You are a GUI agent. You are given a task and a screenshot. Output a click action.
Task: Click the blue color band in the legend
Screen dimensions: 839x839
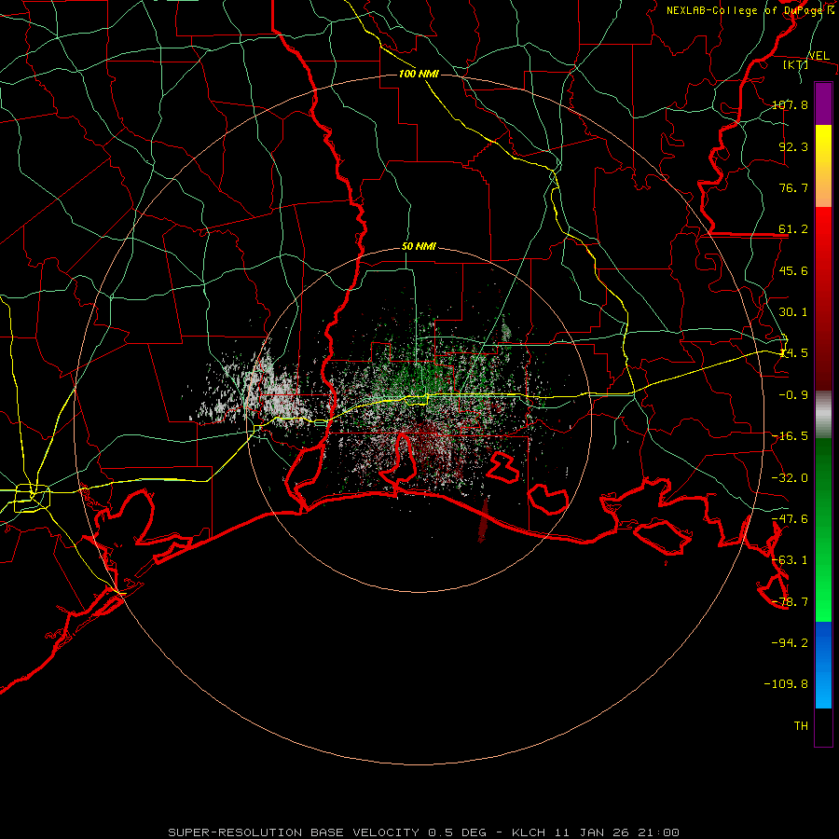pos(823,665)
